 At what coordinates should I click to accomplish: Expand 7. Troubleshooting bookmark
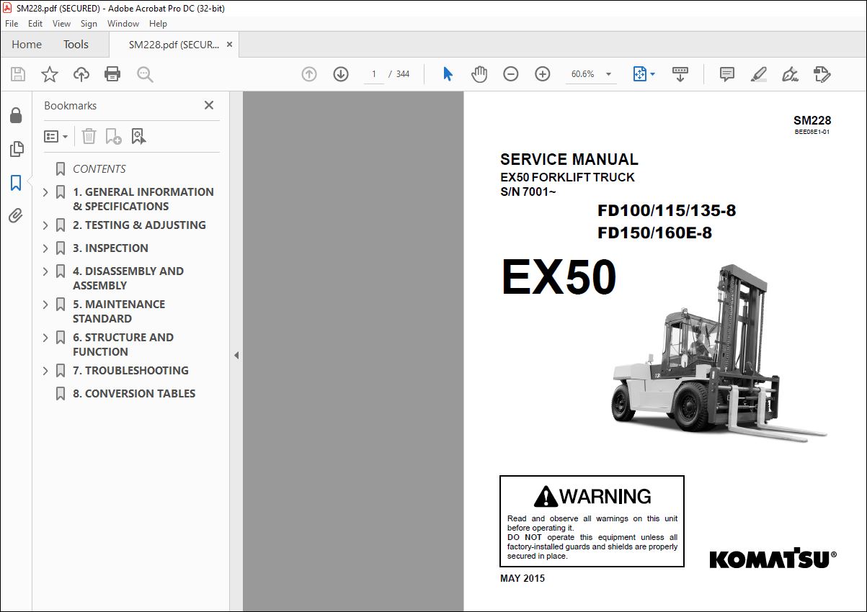pyautogui.click(x=45, y=371)
